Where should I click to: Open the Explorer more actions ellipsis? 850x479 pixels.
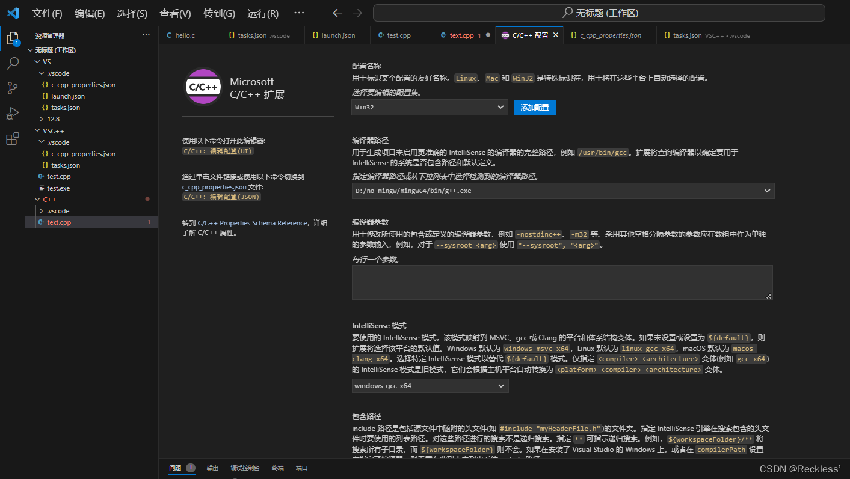146,35
